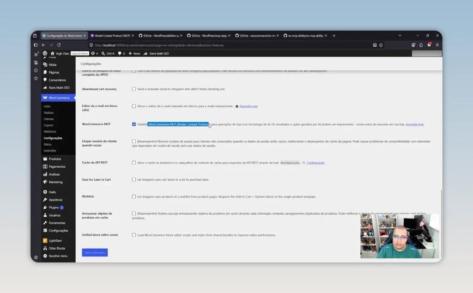Screen dimensions: 473x293
Task: Click the browser back arrow
Action: pos(43,45)
